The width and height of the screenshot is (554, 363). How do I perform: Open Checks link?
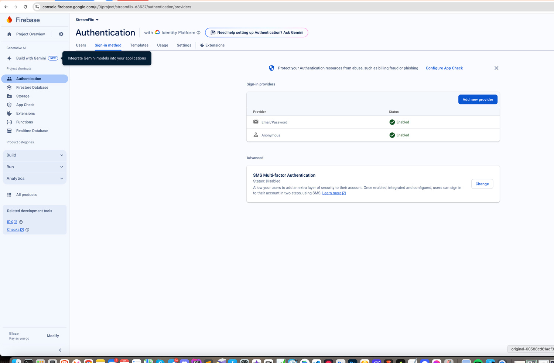pyautogui.click(x=15, y=230)
